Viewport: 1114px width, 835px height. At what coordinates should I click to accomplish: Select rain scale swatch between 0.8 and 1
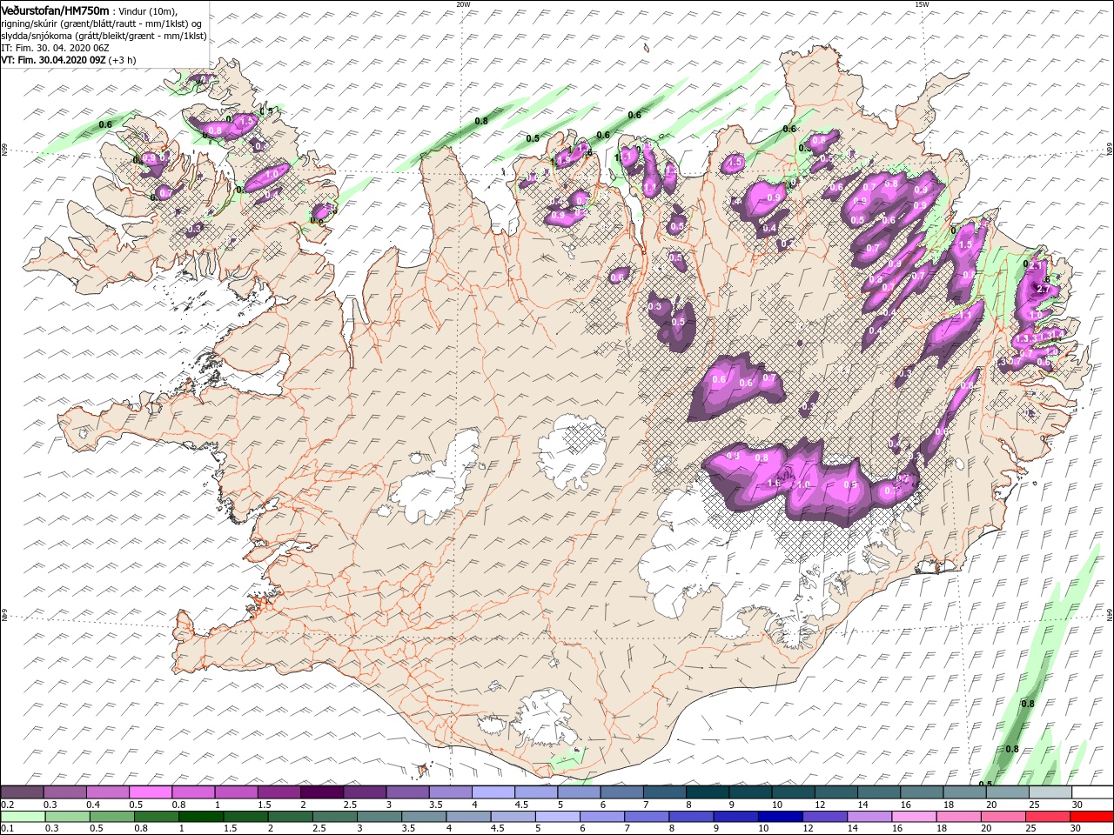pos(156,817)
